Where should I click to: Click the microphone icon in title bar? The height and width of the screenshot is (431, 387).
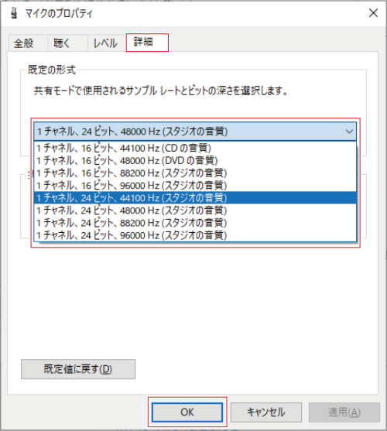click(14, 13)
